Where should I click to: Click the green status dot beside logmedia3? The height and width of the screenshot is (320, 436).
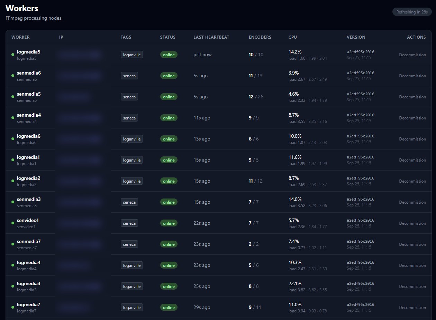(x=13, y=286)
